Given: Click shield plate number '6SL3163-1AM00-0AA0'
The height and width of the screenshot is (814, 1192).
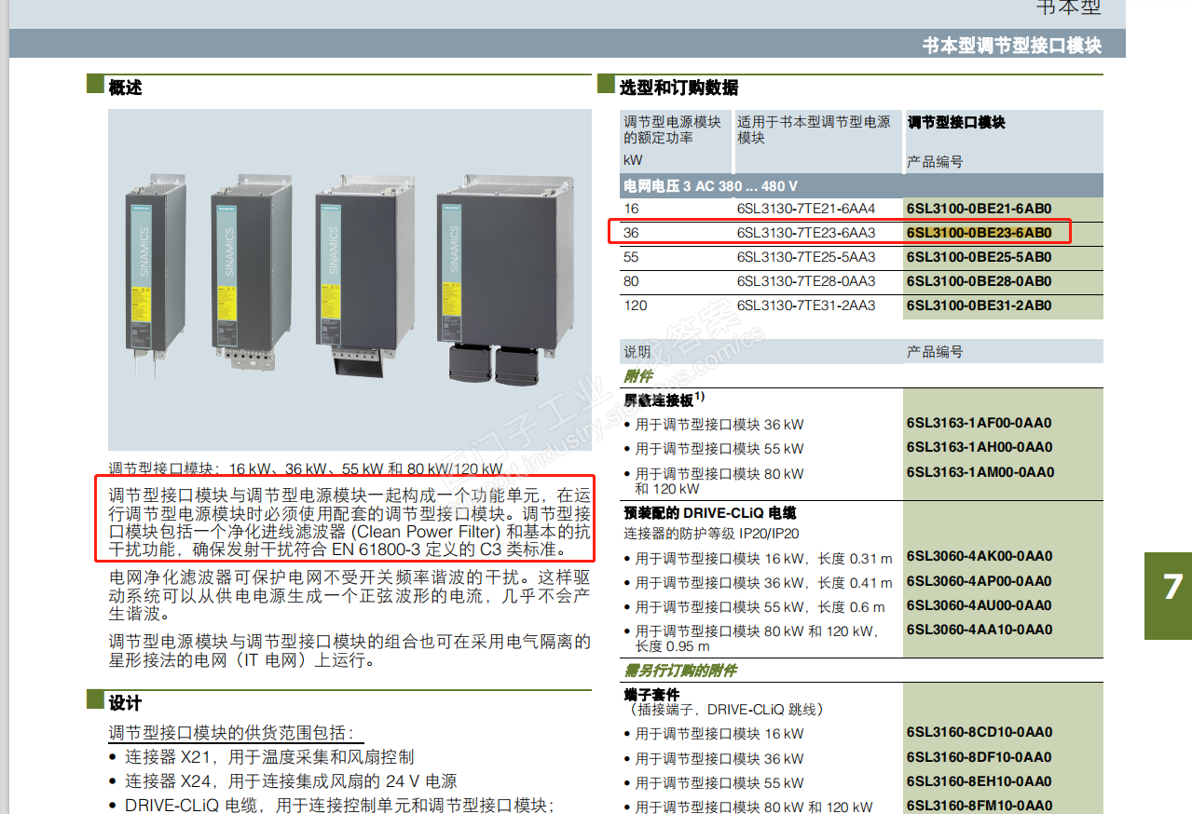Looking at the screenshot, I should [980, 472].
